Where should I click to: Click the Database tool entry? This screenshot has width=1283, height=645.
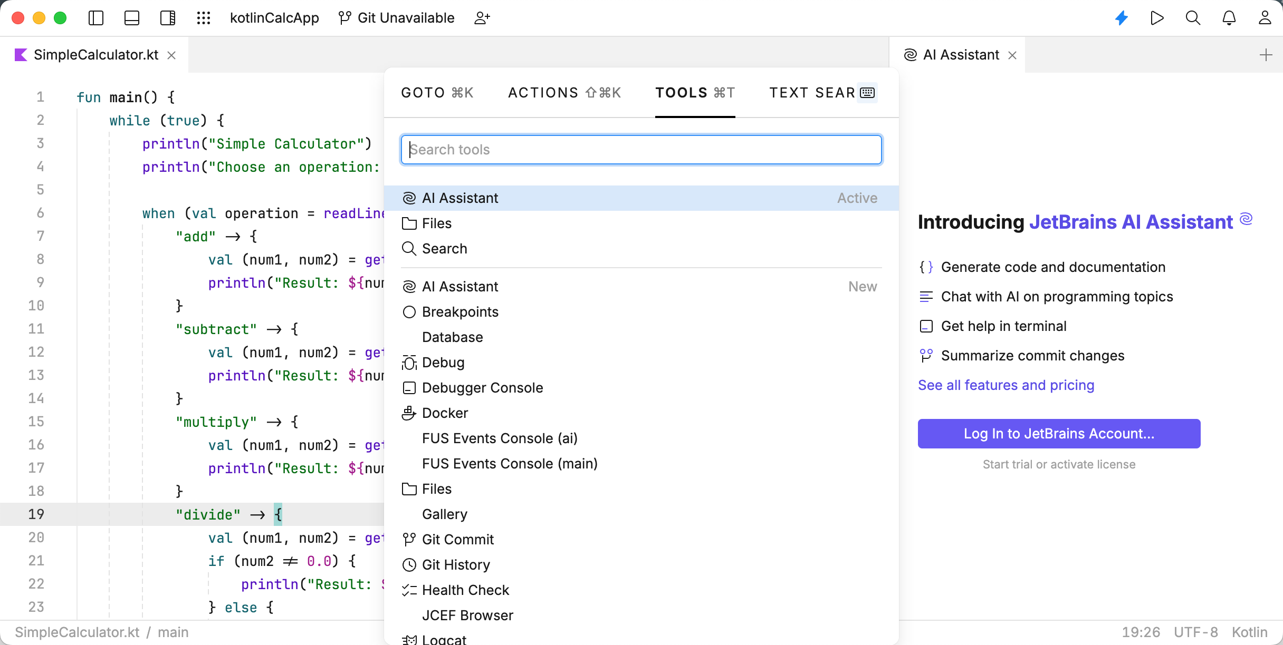pyautogui.click(x=452, y=337)
